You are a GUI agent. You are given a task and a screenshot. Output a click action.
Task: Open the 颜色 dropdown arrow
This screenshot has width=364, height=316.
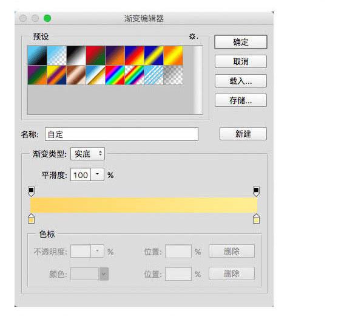pyautogui.click(x=104, y=274)
